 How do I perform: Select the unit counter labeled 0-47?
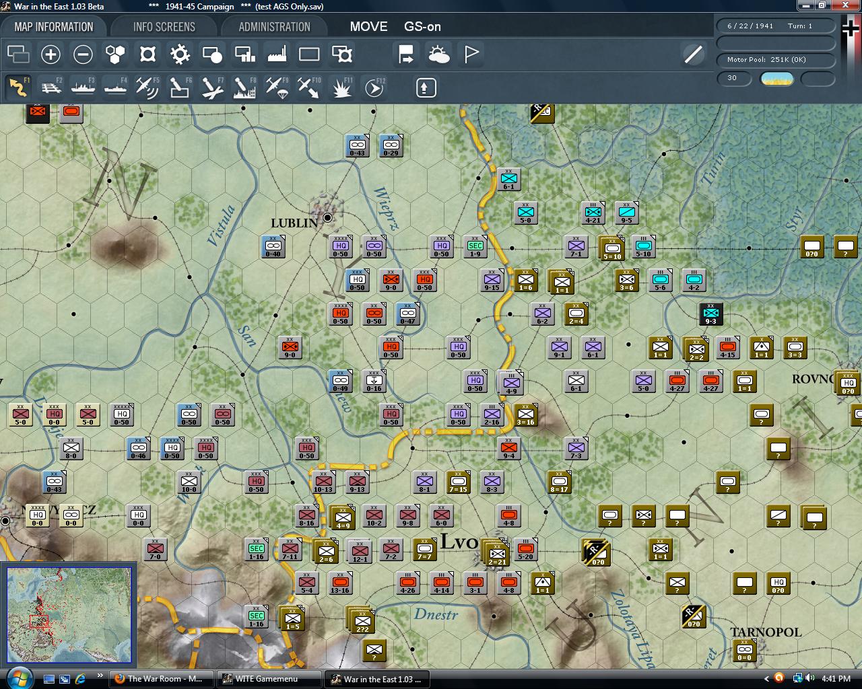point(407,314)
